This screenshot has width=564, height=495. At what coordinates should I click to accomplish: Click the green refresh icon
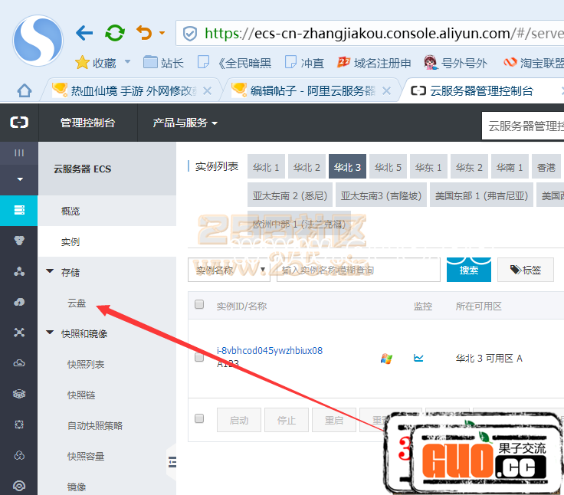(x=115, y=33)
